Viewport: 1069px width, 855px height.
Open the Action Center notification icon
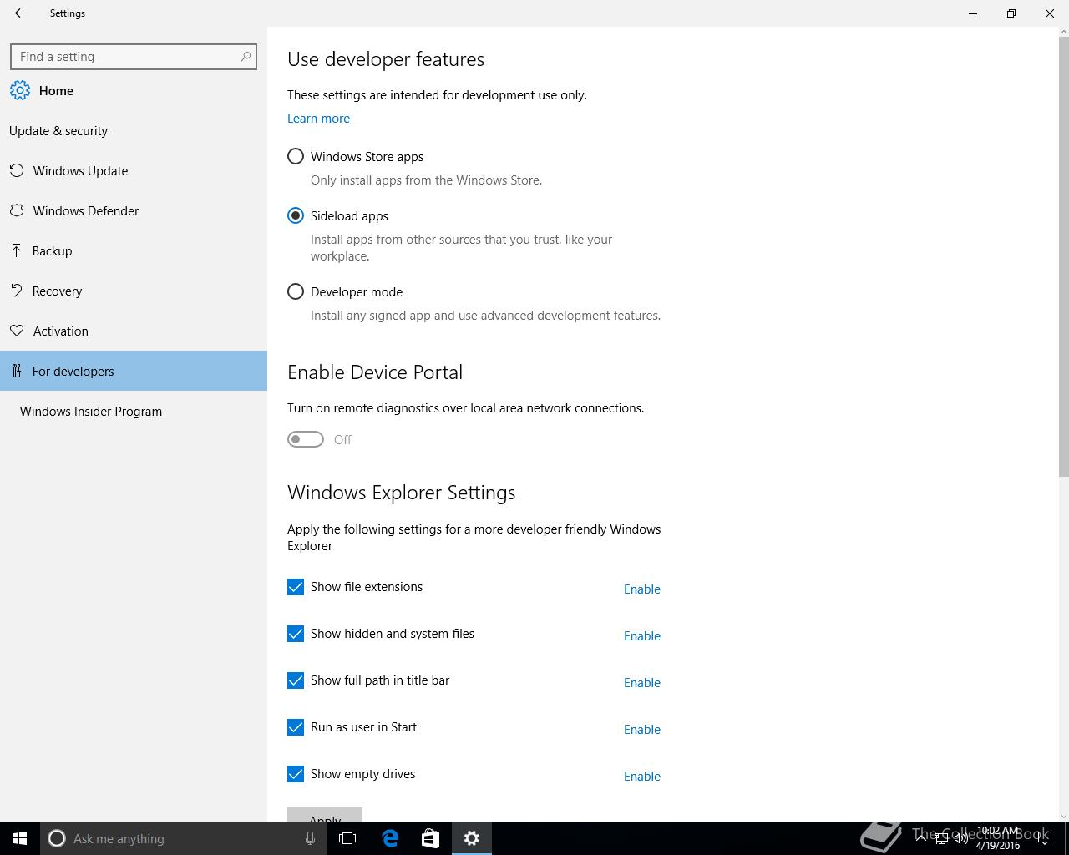pos(1044,838)
